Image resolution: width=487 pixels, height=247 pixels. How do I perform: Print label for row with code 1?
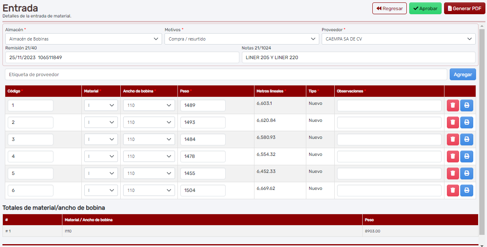click(x=466, y=105)
